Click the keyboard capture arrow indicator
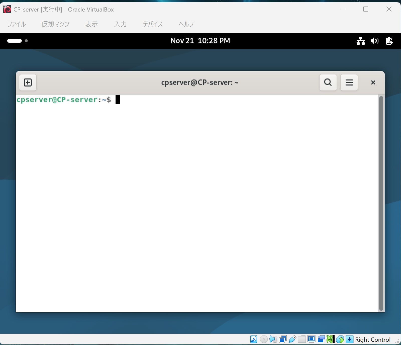This screenshot has width=401, height=345. (x=349, y=339)
